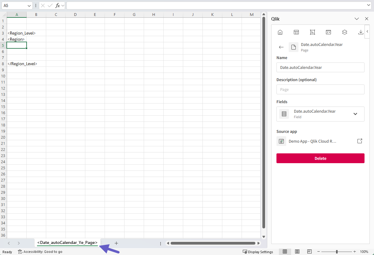Select cell containing <Region>
Screen dimensions: 374x255
tap(17, 39)
